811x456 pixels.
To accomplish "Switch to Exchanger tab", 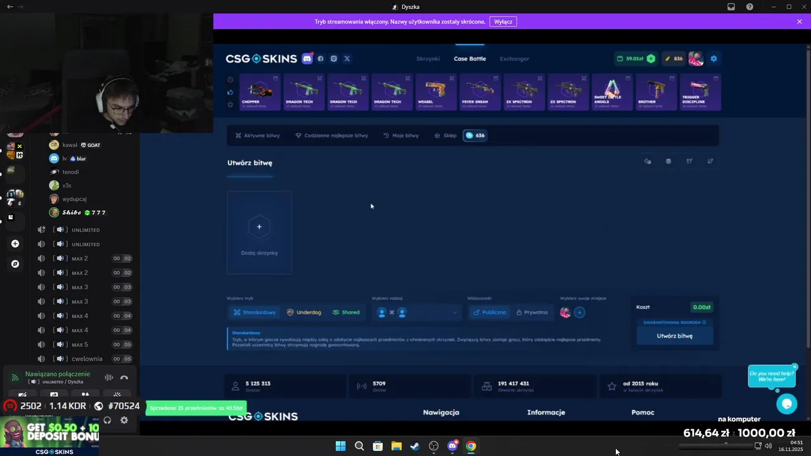I will click(x=514, y=59).
